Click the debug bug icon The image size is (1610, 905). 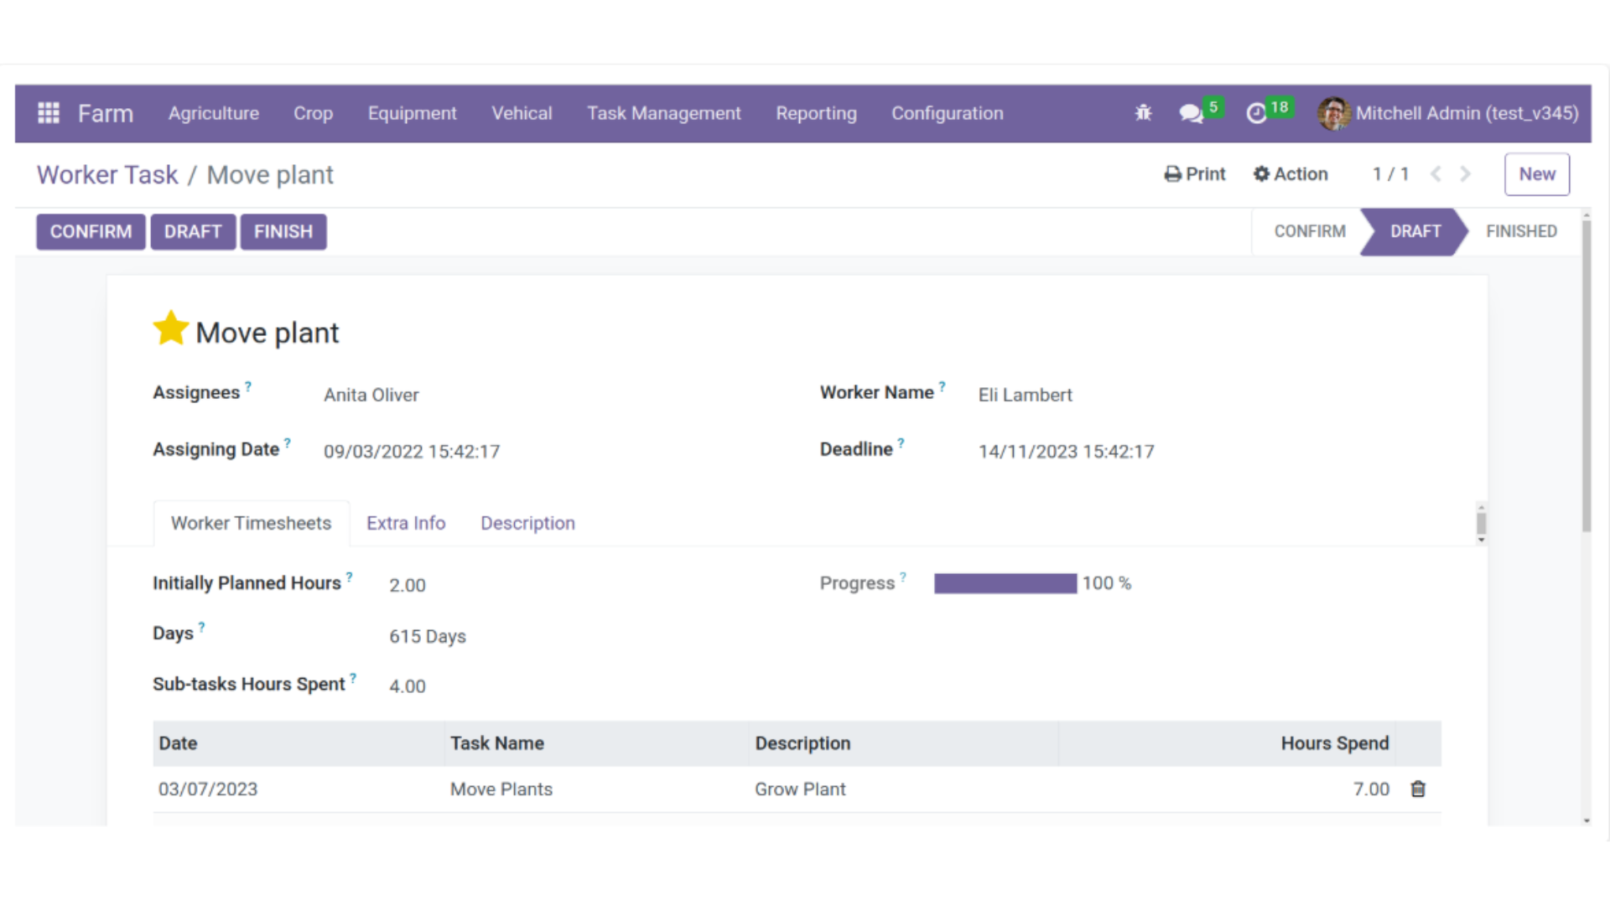pos(1143,113)
